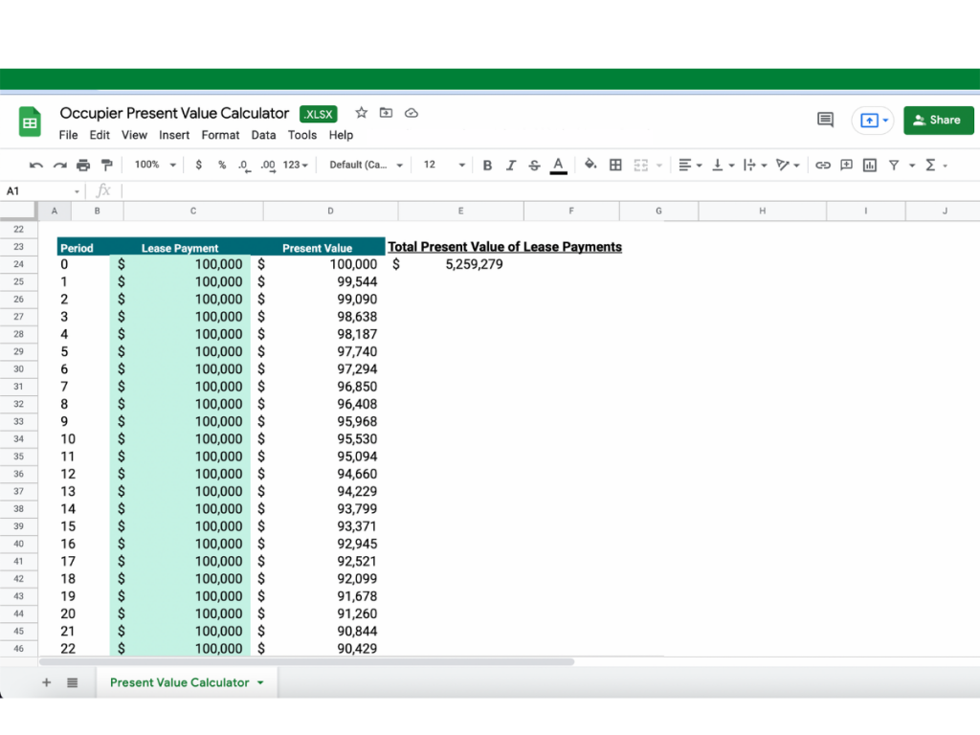Open the Data menu
Viewport: 980px width, 735px height.
point(263,135)
